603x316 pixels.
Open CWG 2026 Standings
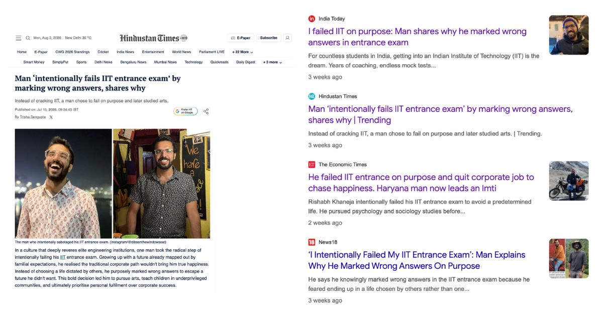72,52
